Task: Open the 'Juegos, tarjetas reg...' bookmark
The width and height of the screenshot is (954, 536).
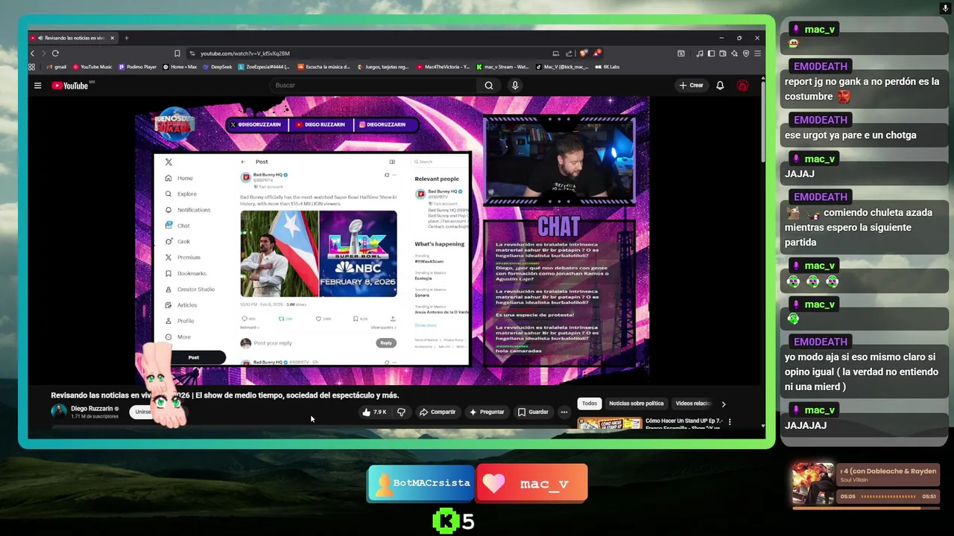Action: [383, 67]
